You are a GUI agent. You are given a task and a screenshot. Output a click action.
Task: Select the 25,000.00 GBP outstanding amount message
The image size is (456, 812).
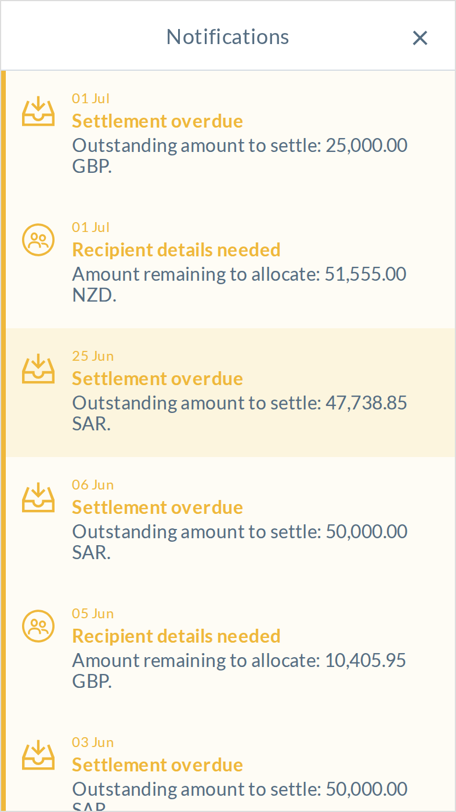240,156
